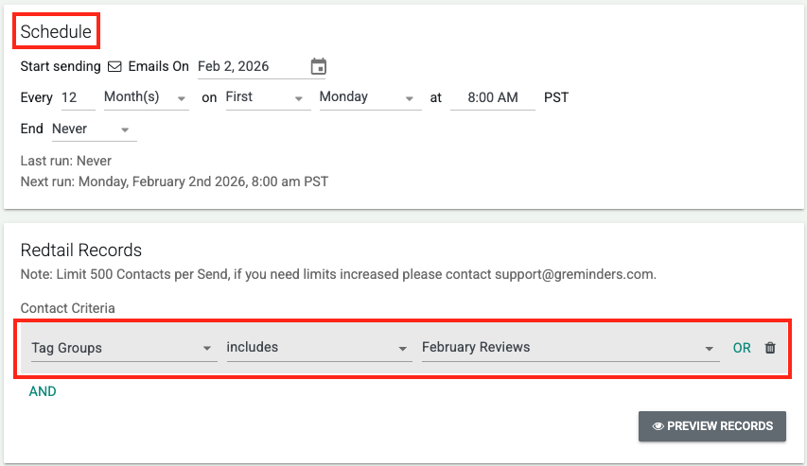Click the 8:00 AM time field

[x=492, y=97]
